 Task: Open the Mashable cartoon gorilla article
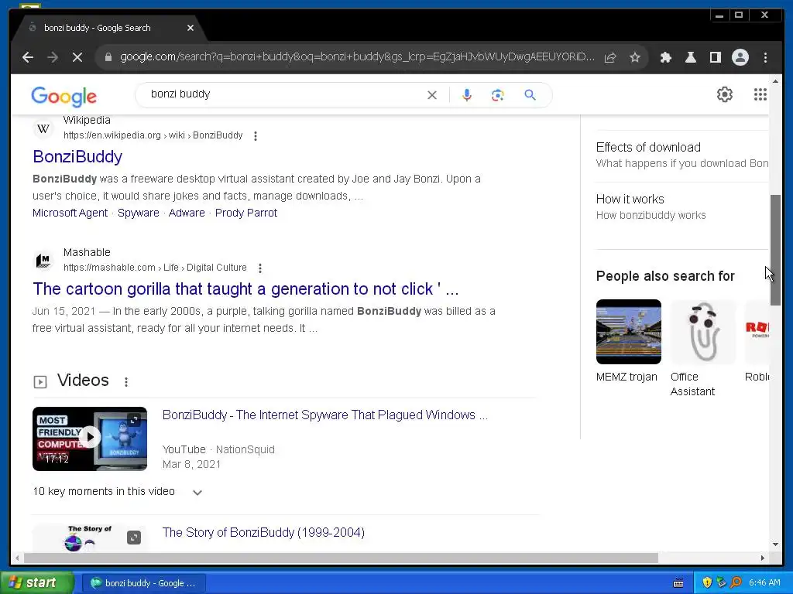click(245, 289)
